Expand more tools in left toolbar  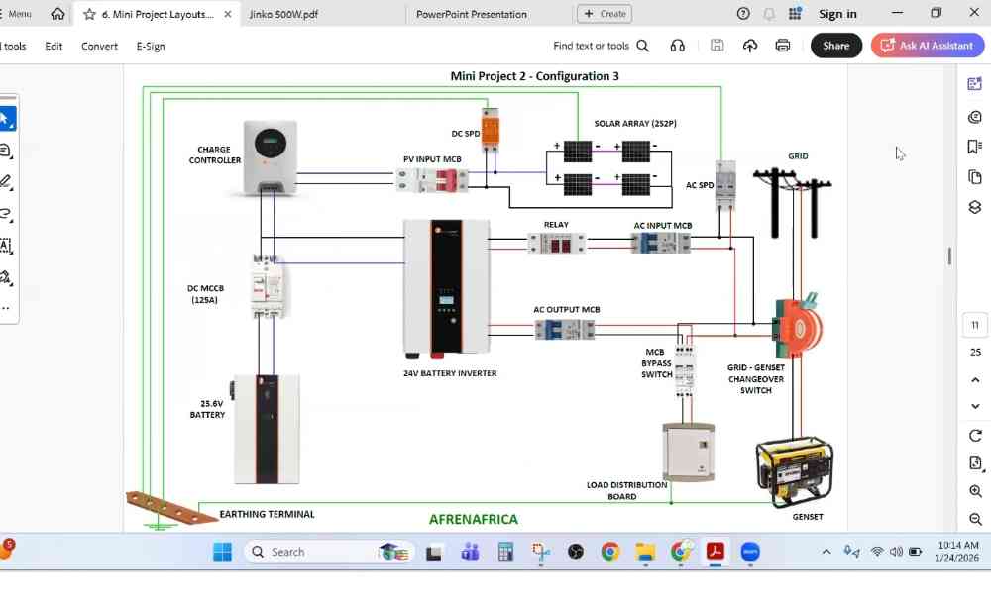tap(5, 308)
